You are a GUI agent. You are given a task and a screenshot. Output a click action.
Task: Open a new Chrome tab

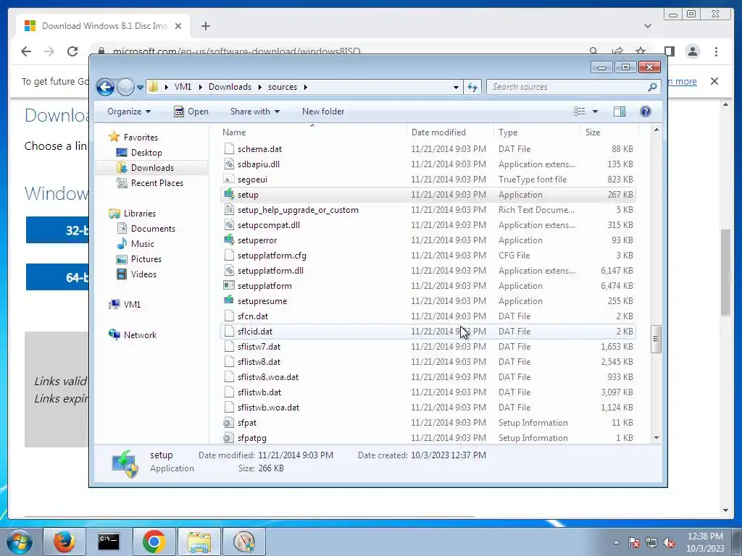pos(205,26)
